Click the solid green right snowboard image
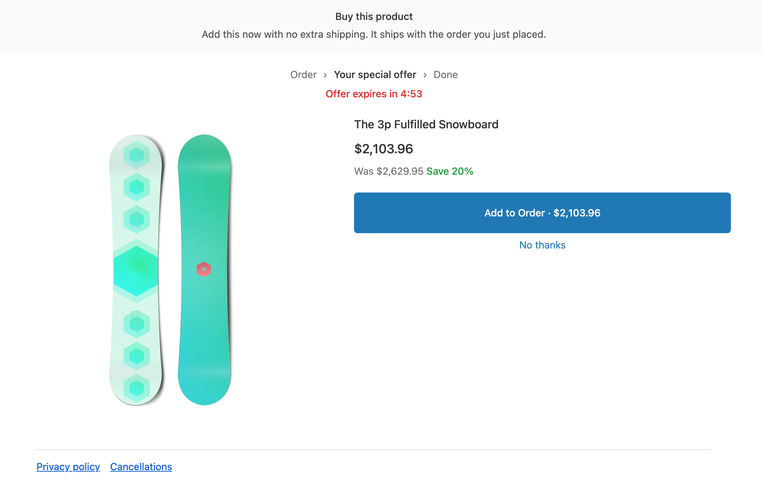Viewport: 763px width, 487px height. (x=204, y=270)
